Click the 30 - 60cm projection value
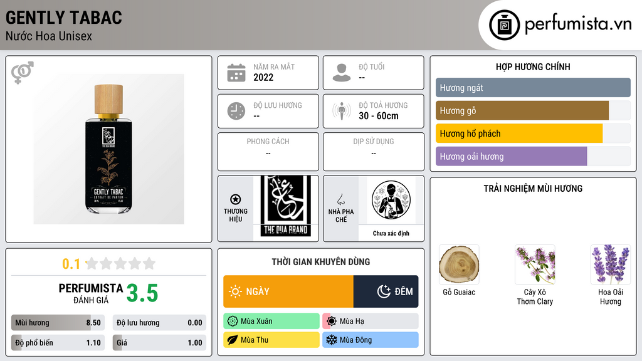The height and width of the screenshot is (361, 642). [379, 116]
